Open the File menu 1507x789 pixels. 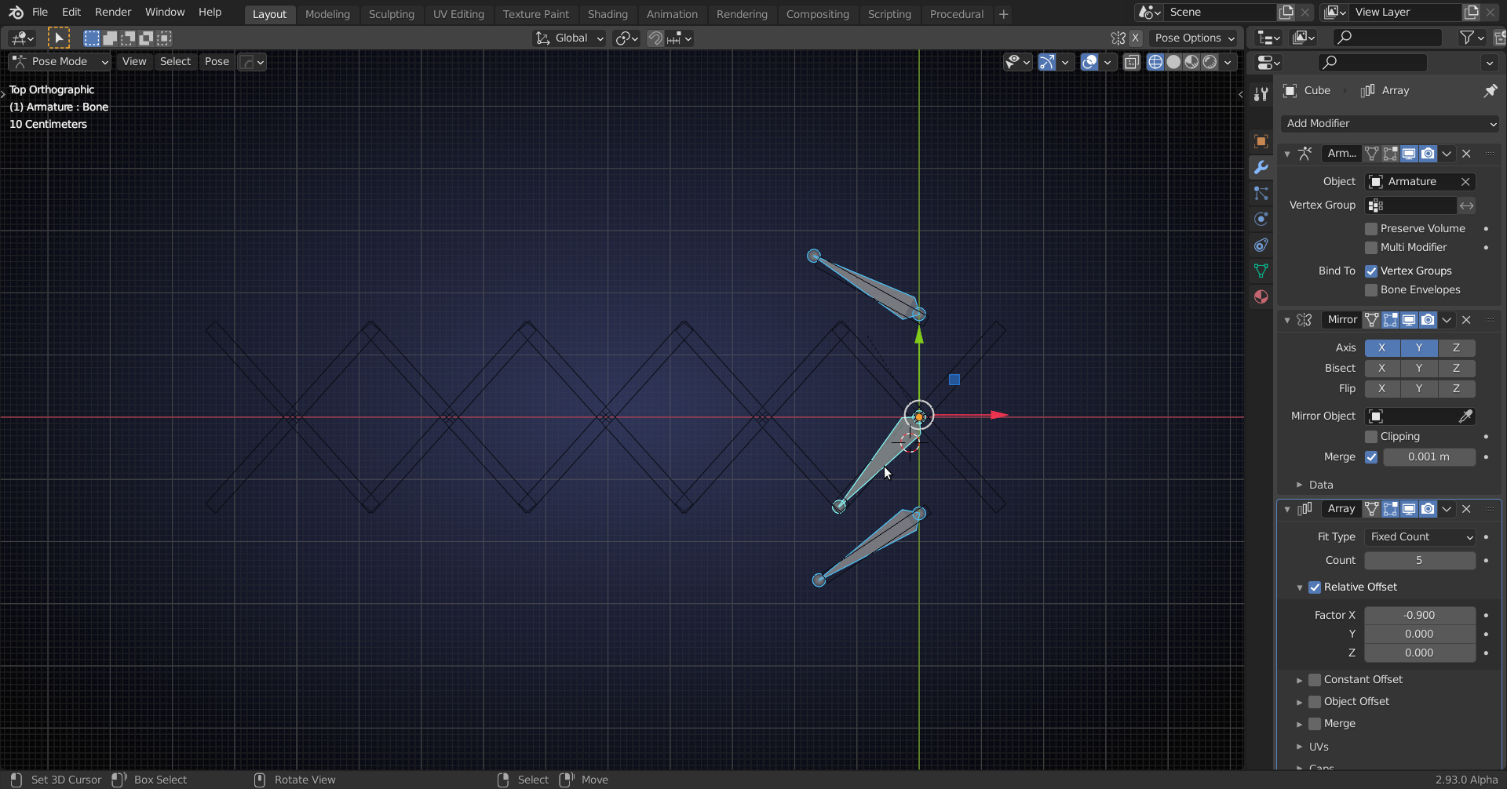pos(40,13)
